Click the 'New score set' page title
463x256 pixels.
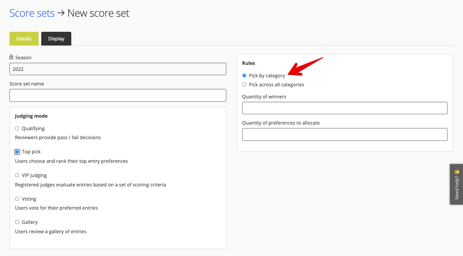tap(98, 13)
